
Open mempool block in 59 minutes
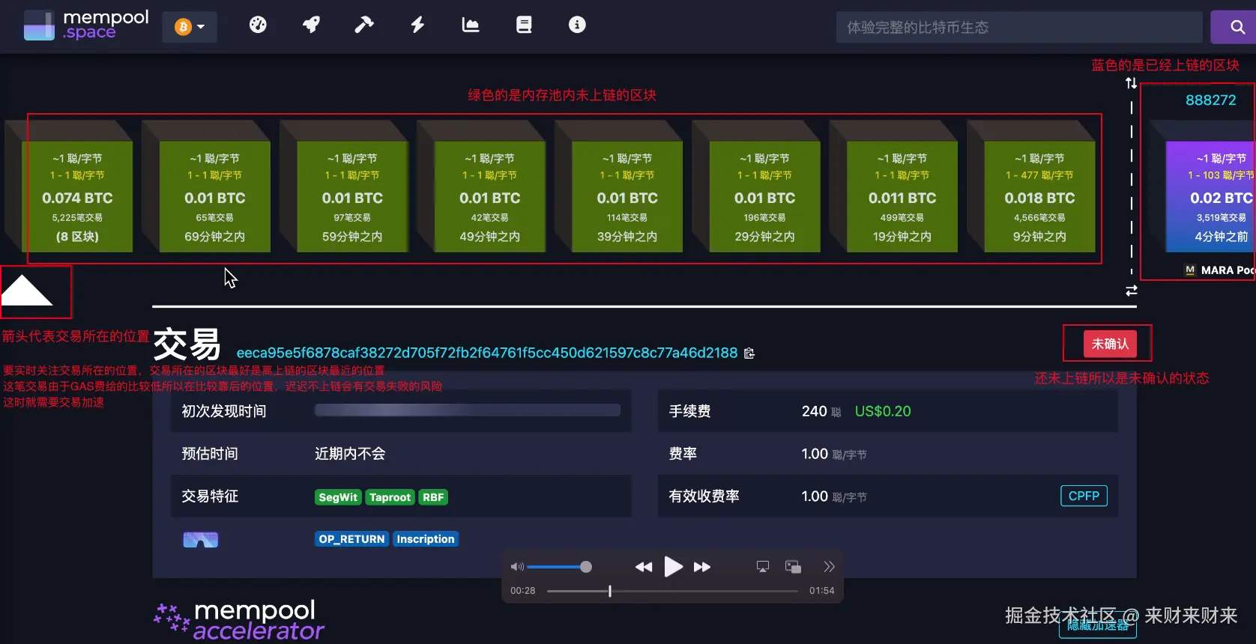352,196
